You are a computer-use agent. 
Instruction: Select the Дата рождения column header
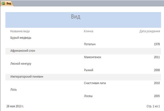point(150,31)
